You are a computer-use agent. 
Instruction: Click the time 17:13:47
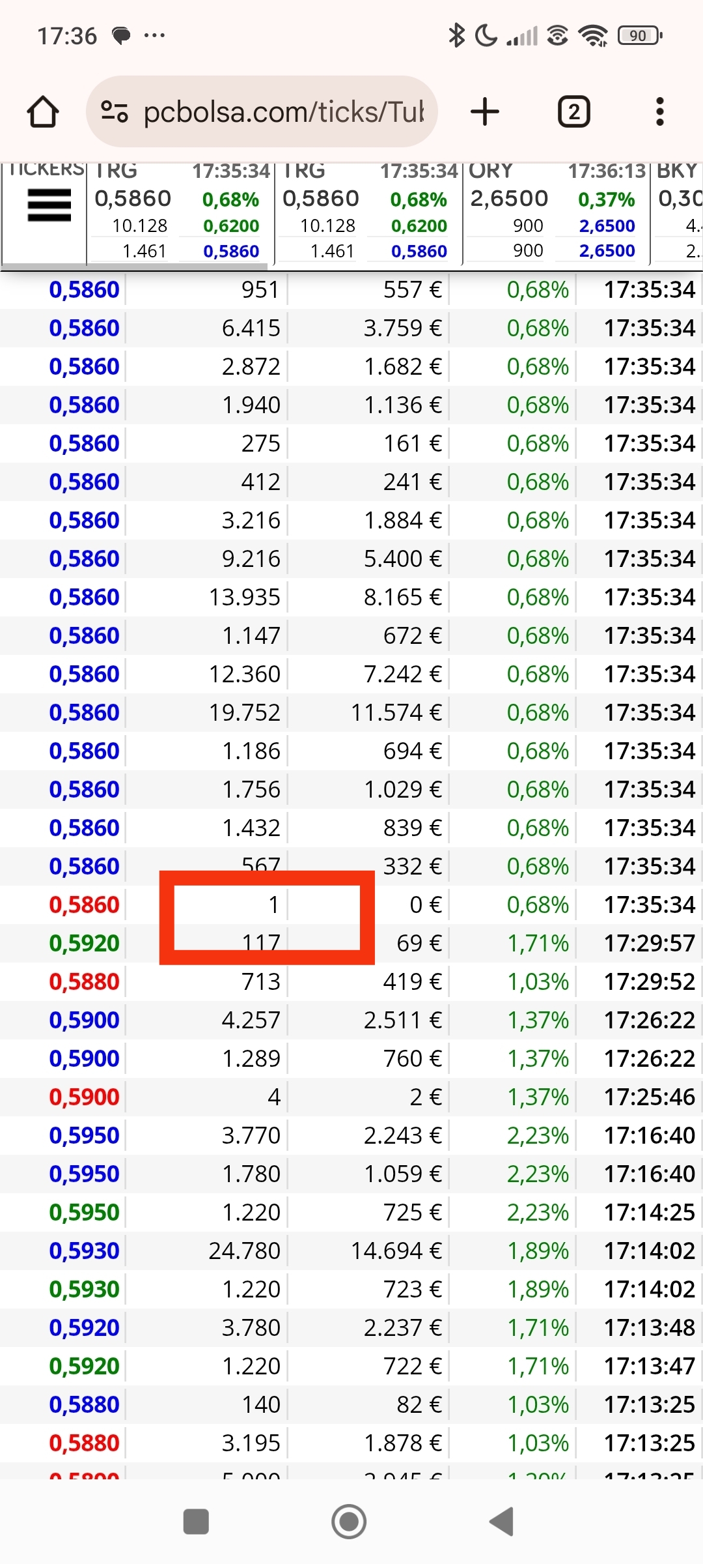(650, 1366)
